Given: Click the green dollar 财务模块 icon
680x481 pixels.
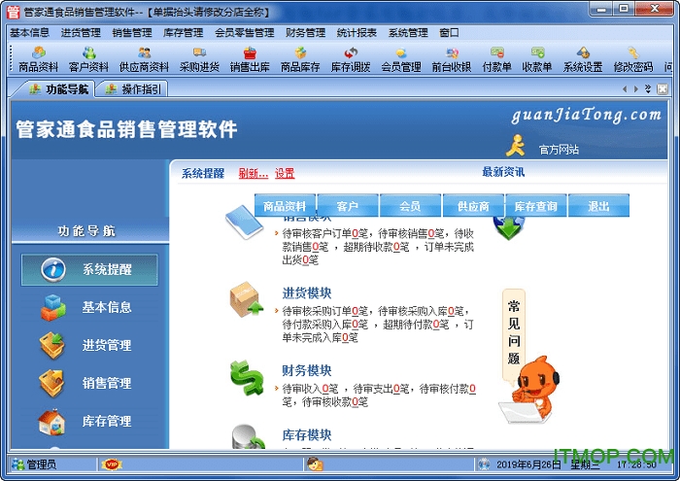Looking at the screenshot, I should point(247,377).
